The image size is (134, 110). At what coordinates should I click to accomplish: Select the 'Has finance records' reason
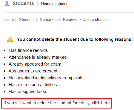(28, 50)
